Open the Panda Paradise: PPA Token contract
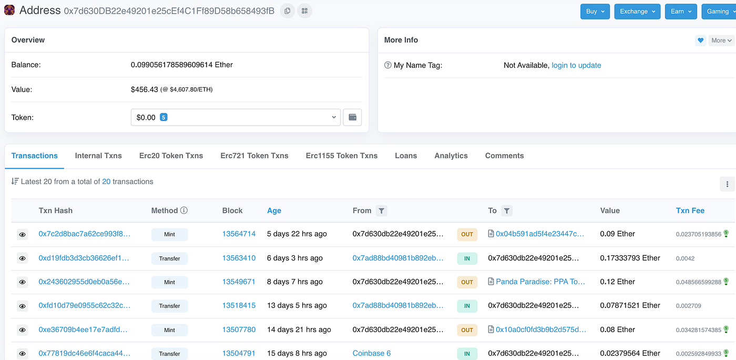Screen dimensions: 736x360 540,282
